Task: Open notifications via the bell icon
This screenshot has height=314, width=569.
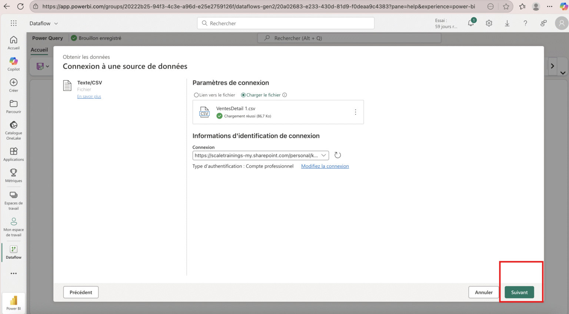Action: coord(470,23)
